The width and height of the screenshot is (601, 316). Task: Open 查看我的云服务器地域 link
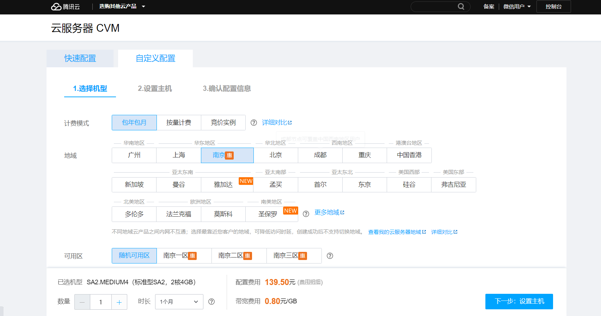pyautogui.click(x=397, y=232)
